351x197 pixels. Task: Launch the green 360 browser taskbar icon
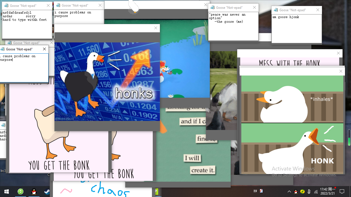[x=21, y=192]
